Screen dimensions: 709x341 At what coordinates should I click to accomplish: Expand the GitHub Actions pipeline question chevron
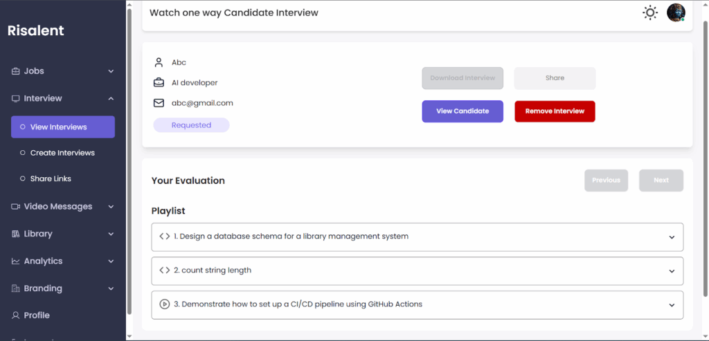[x=671, y=305]
